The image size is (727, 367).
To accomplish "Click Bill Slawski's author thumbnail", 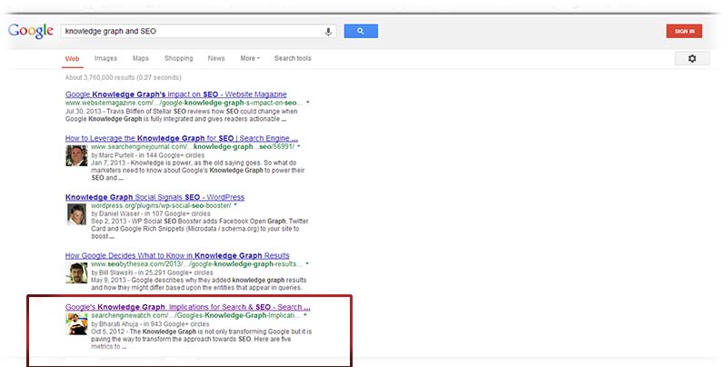I will 76,273.
